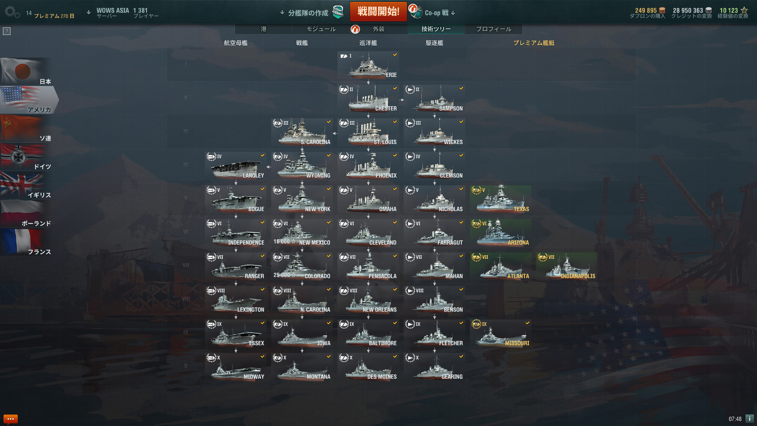Toggle the checkmark on Missouri ship
The height and width of the screenshot is (426, 757).
pos(527,323)
